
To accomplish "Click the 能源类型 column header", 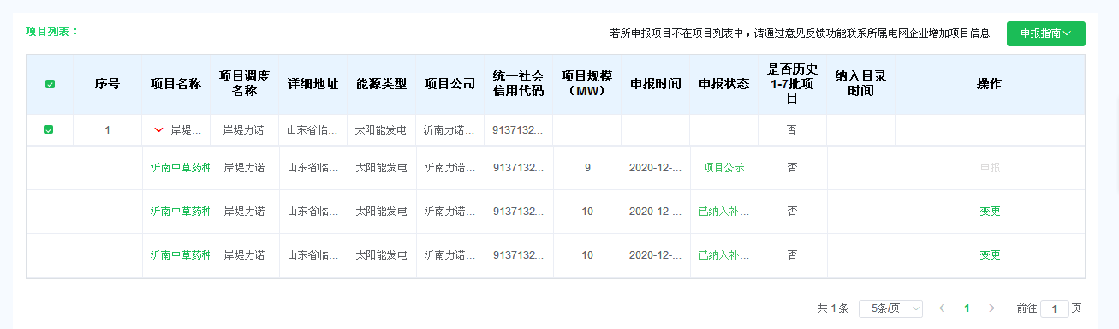I will [381, 84].
